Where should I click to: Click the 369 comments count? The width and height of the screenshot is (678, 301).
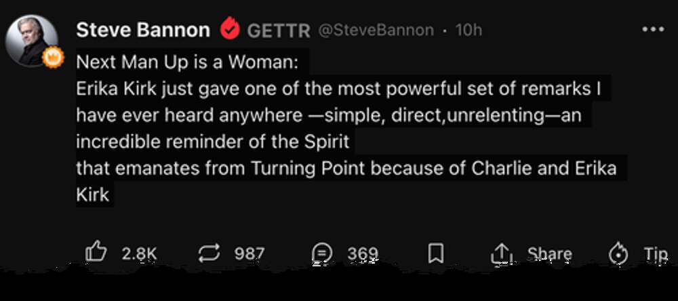tap(363, 254)
